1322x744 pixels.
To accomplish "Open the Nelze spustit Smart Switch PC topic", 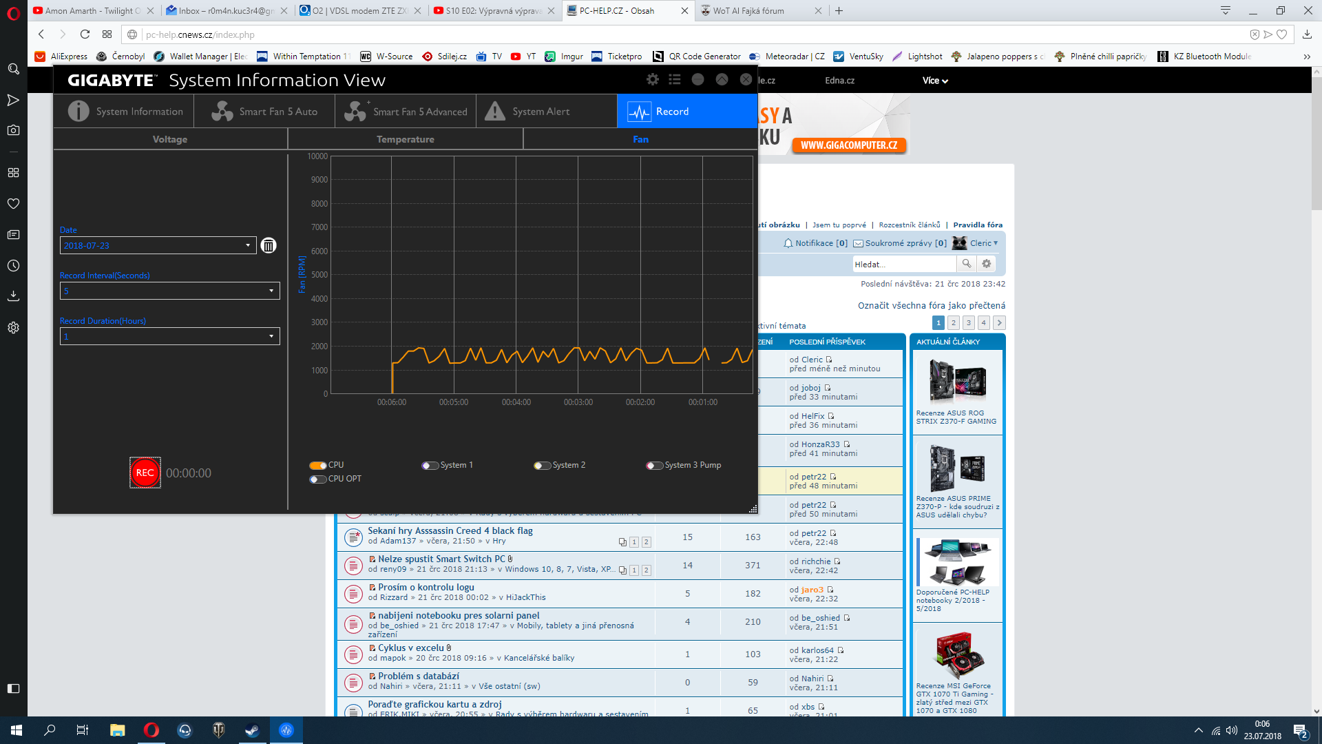I will tap(441, 559).
